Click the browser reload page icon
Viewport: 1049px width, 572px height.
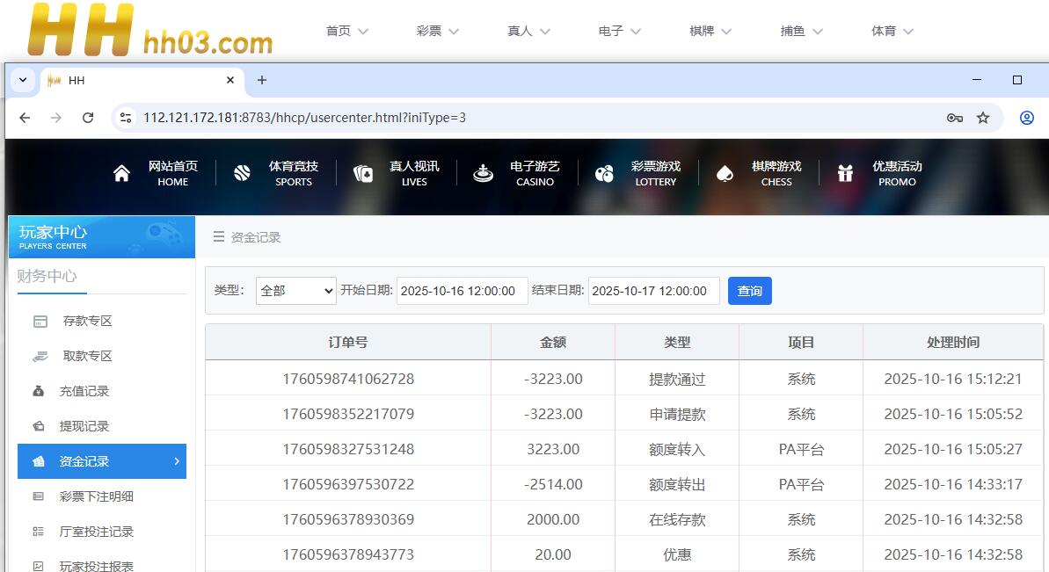point(88,118)
